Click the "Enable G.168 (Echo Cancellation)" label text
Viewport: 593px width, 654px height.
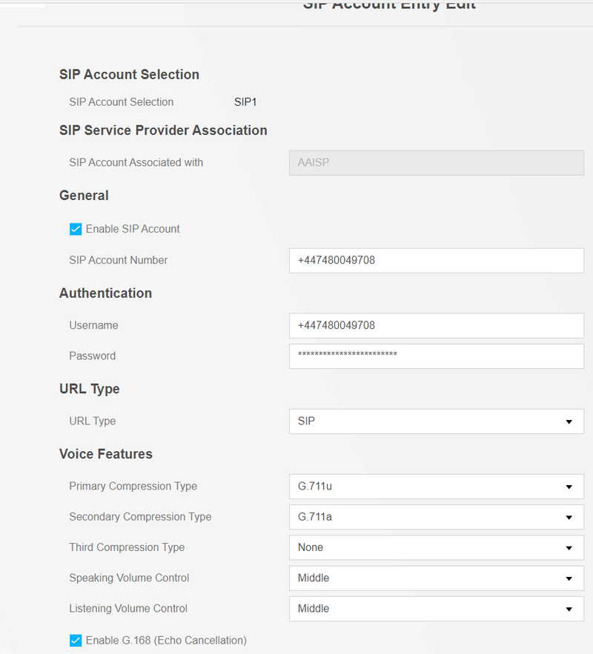tap(166, 640)
